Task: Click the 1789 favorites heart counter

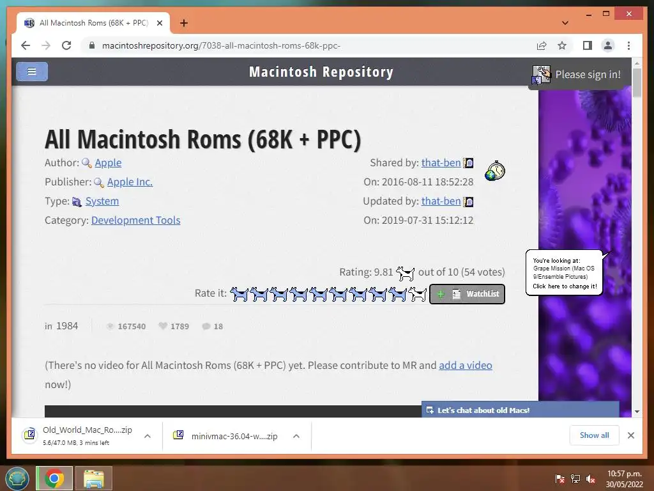Action: (x=174, y=326)
